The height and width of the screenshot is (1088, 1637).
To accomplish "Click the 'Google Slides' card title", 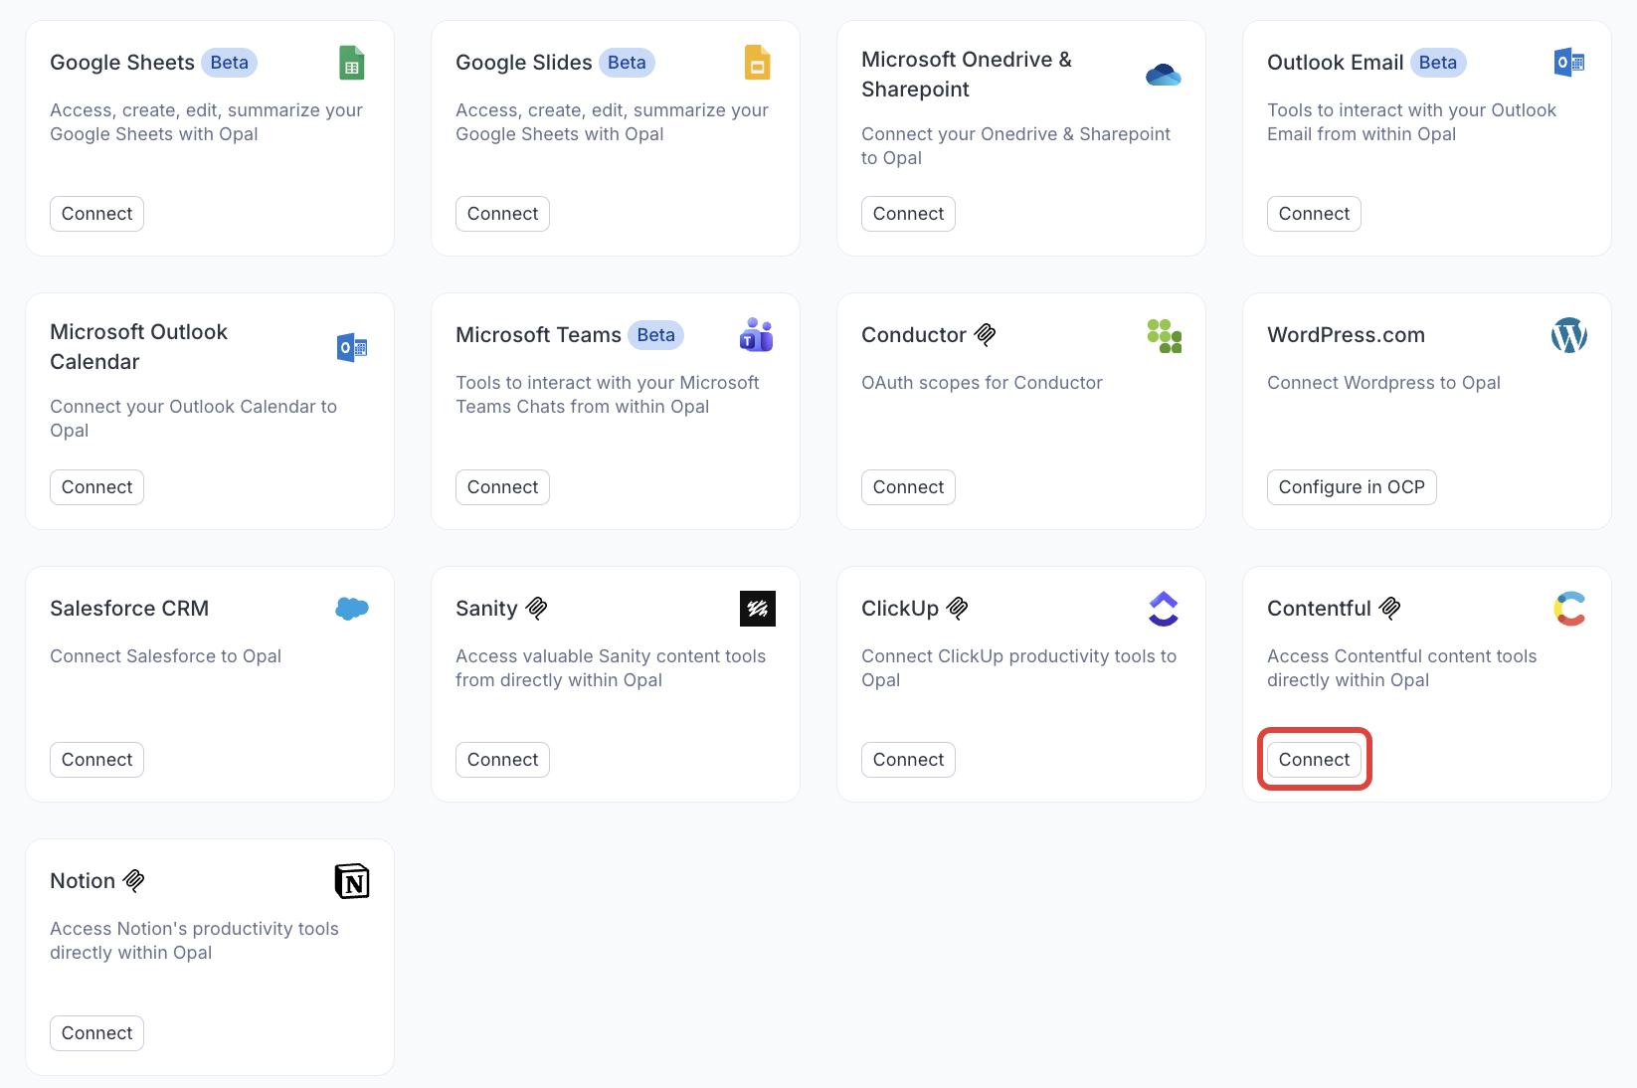I will tap(524, 63).
